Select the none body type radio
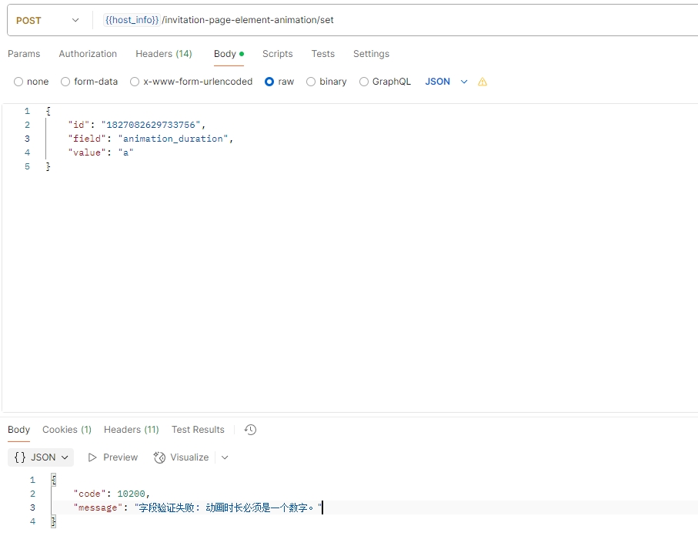This screenshot has width=698, height=546. pyautogui.click(x=18, y=82)
